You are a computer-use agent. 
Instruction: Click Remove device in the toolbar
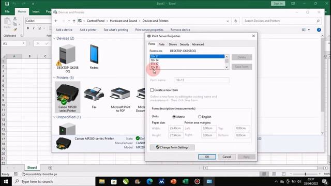[x=180, y=30]
